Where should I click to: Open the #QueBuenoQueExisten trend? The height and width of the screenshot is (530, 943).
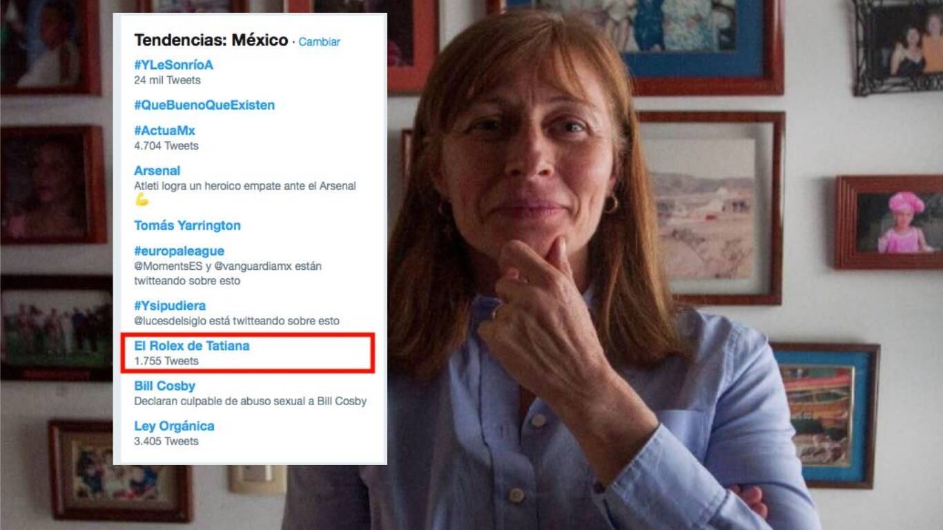tap(204, 105)
